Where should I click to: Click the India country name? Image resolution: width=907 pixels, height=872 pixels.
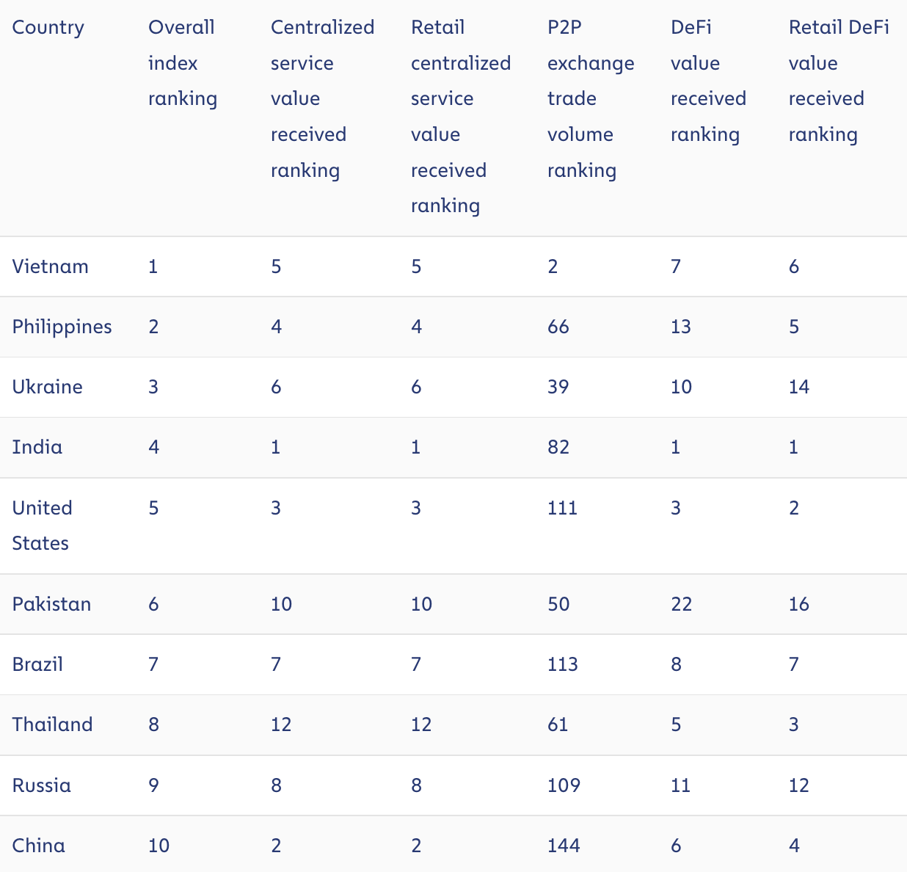point(37,447)
